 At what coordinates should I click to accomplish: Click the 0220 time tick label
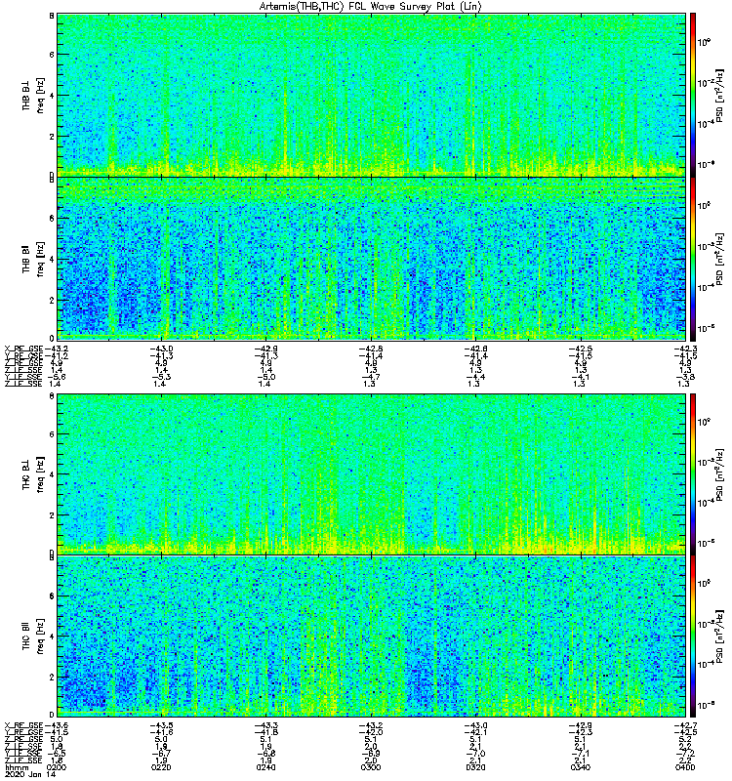coord(161,767)
